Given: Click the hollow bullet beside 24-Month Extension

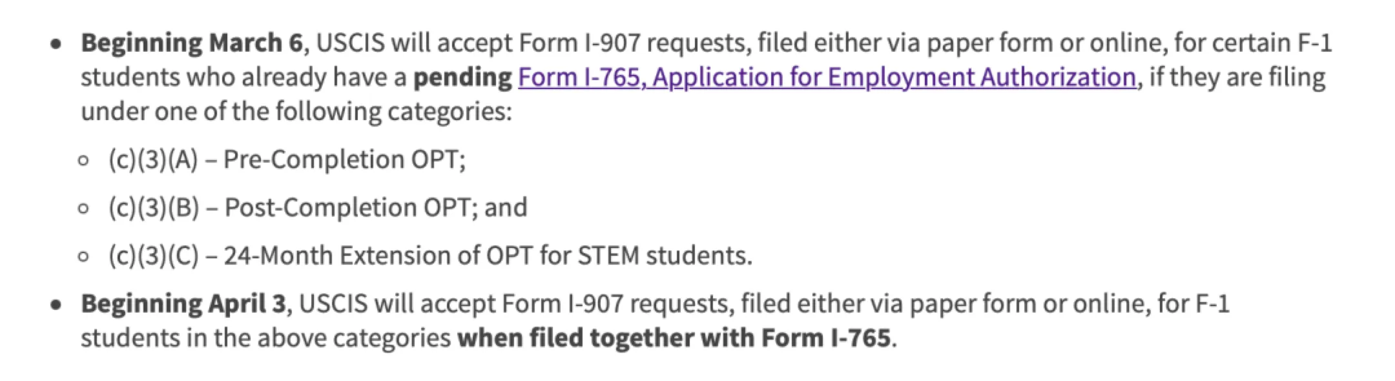Looking at the screenshot, I should (x=83, y=257).
